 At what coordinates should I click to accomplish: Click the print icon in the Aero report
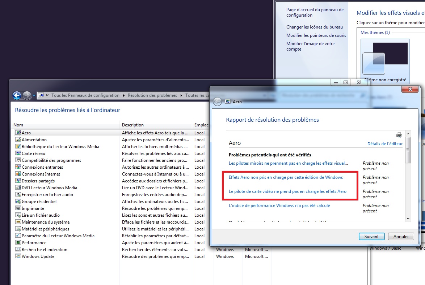[x=399, y=135]
